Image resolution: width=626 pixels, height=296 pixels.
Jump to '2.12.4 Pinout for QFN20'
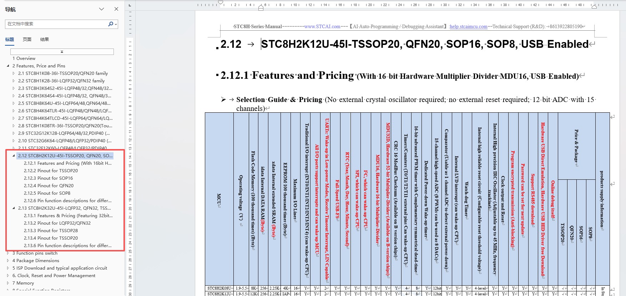pyautogui.click(x=49, y=186)
